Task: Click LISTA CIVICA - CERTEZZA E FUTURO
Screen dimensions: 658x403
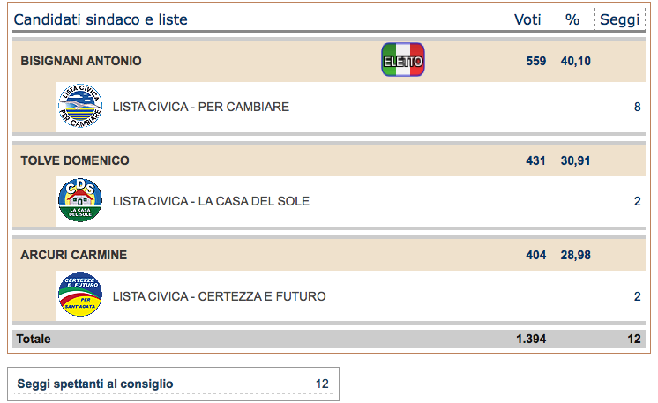Action: tap(219, 296)
